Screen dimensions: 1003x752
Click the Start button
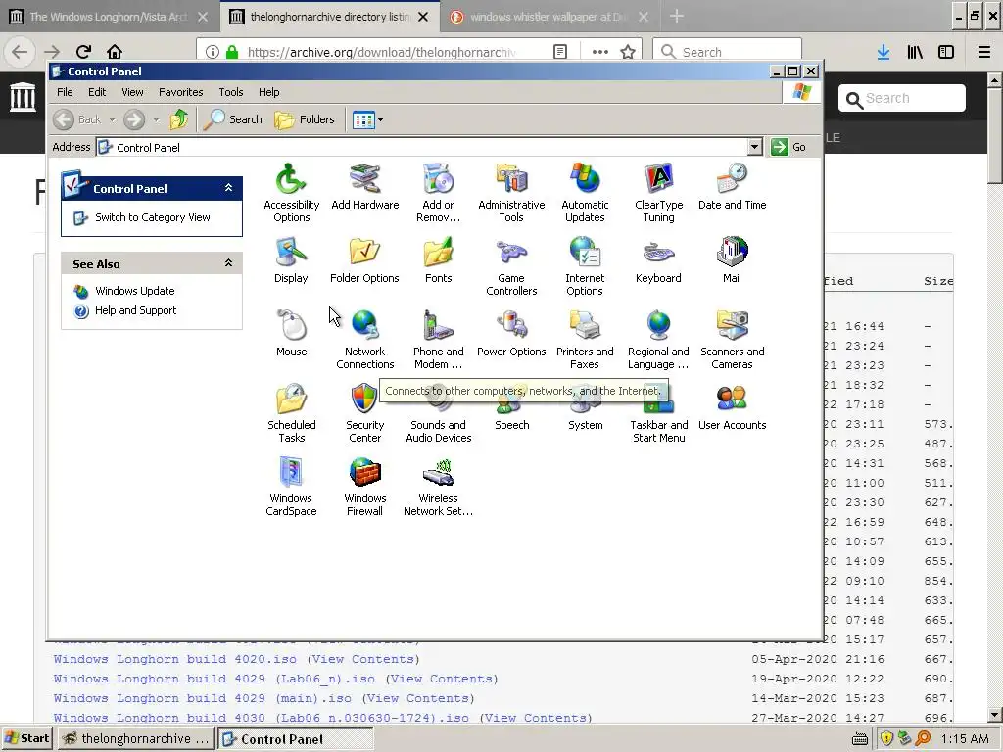(x=26, y=738)
